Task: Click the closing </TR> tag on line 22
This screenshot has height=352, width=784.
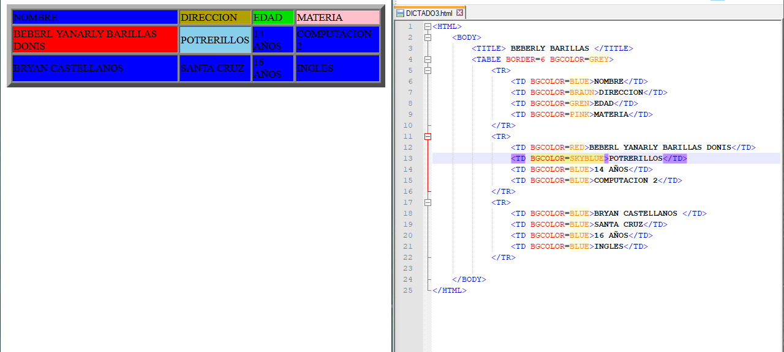Action: 503,257
